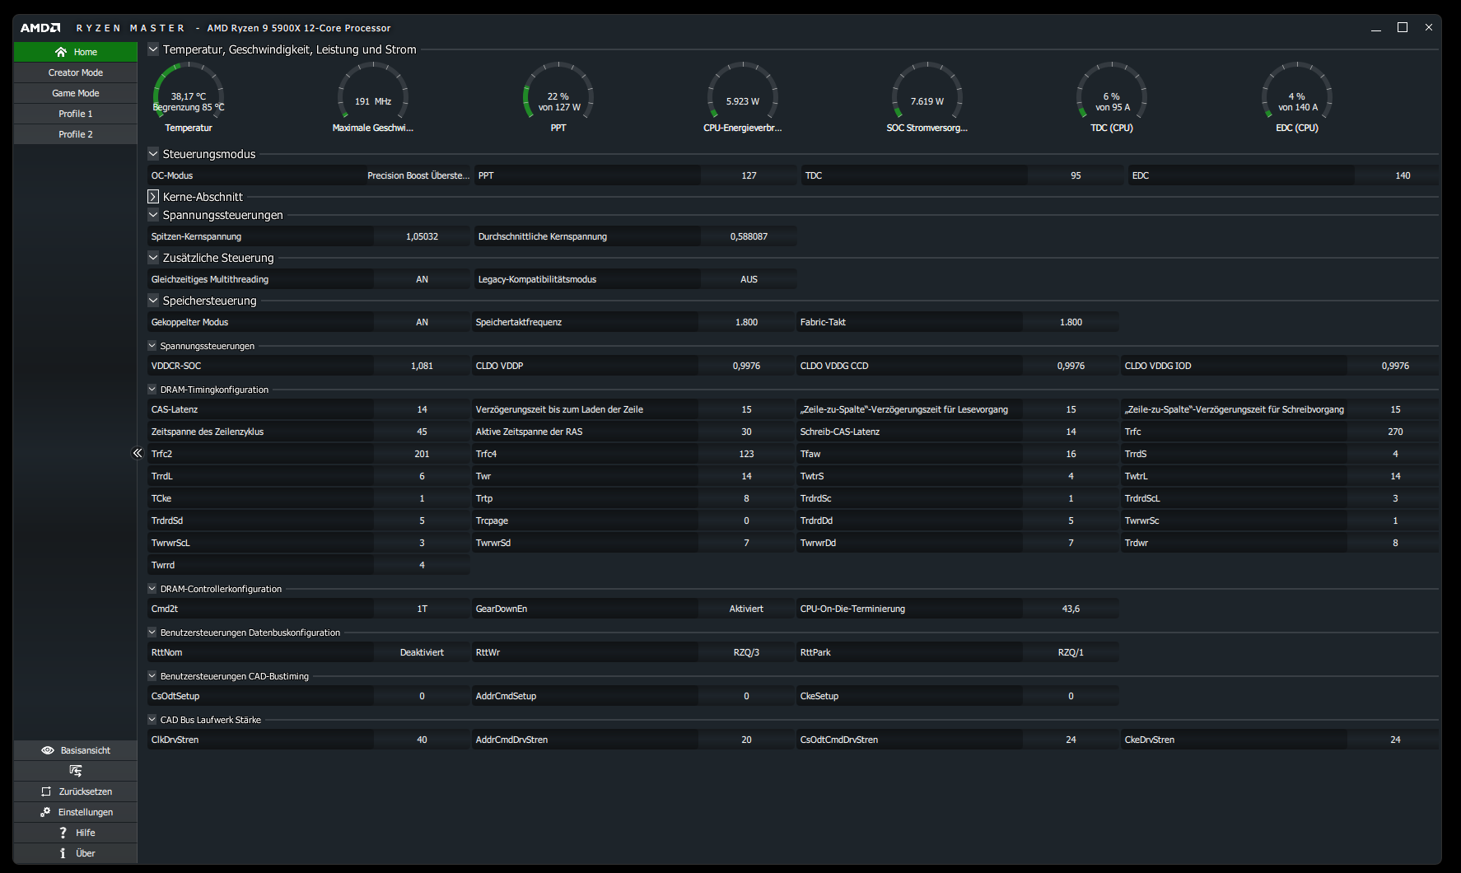Click the Speichertaktfrequenz value 1.800

(x=746, y=322)
